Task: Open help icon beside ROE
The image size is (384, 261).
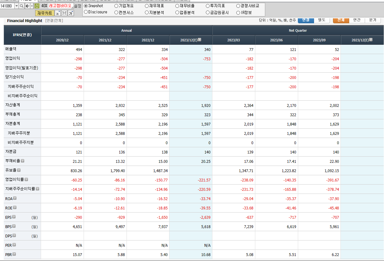Action: tap(15, 208)
